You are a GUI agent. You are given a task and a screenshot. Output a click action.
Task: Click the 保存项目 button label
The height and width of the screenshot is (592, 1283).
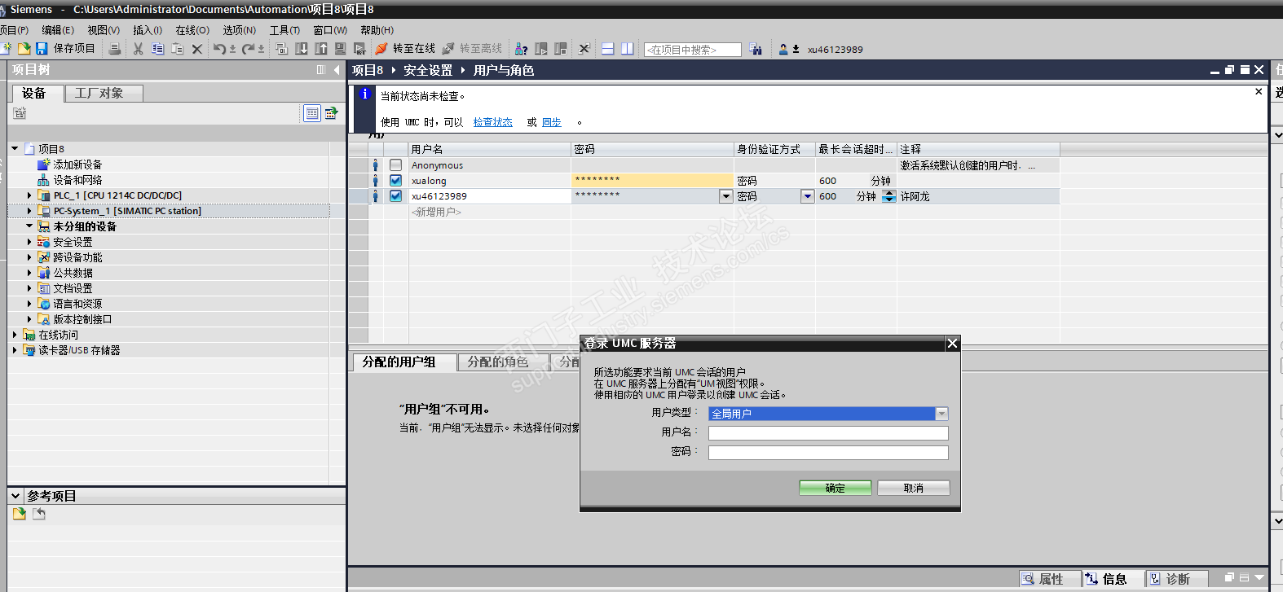[74, 49]
